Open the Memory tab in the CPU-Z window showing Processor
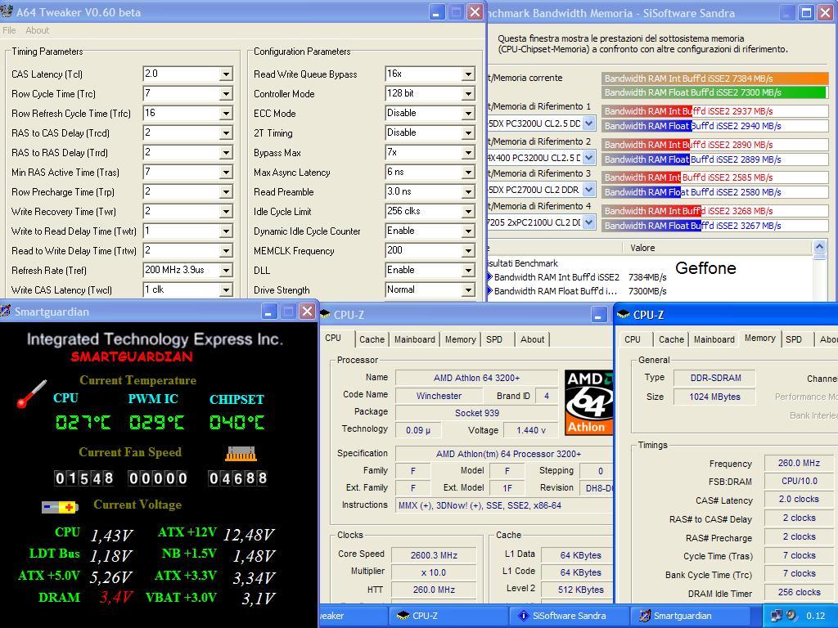Screen dimensions: 838x628 [460, 339]
